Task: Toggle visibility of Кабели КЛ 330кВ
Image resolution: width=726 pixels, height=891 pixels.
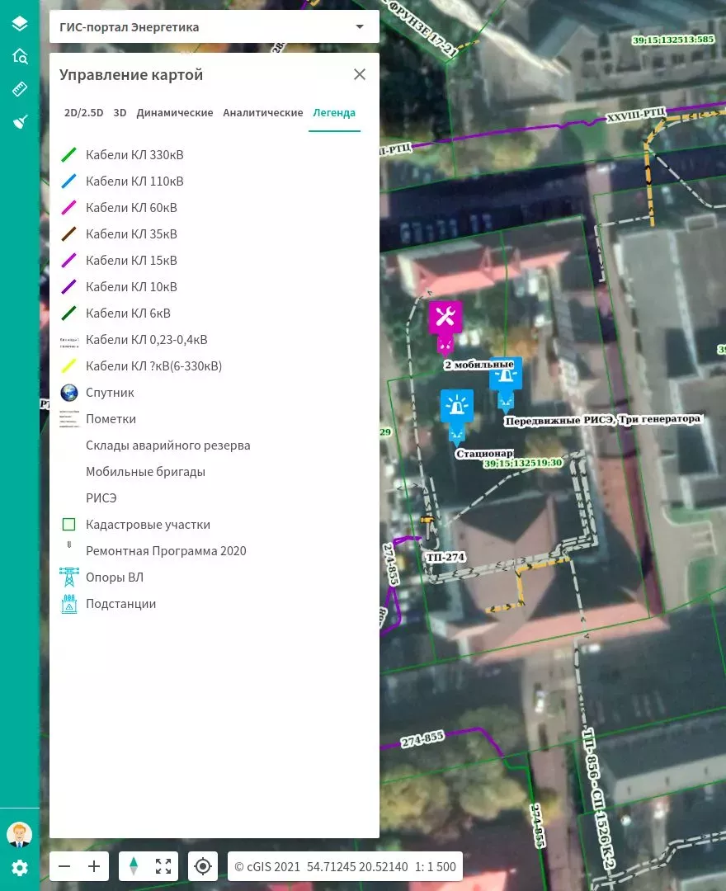Action: click(69, 154)
